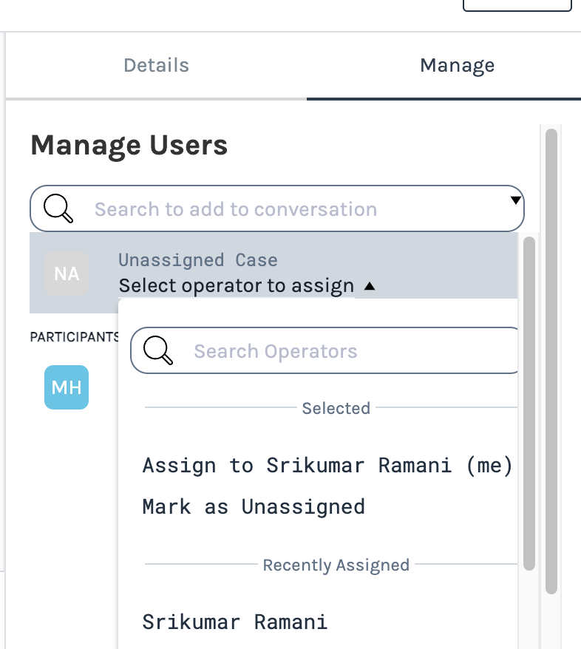
Task: Click the magnifier icon beside Search Operators
Action: pyautogui.click(x=158, y=351)
